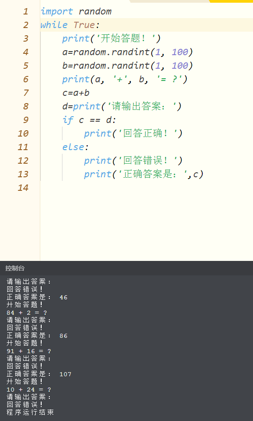Click the d=print('请输出答案：') line
The width and height of the screenshot is (253, 421).
(122, 107)
